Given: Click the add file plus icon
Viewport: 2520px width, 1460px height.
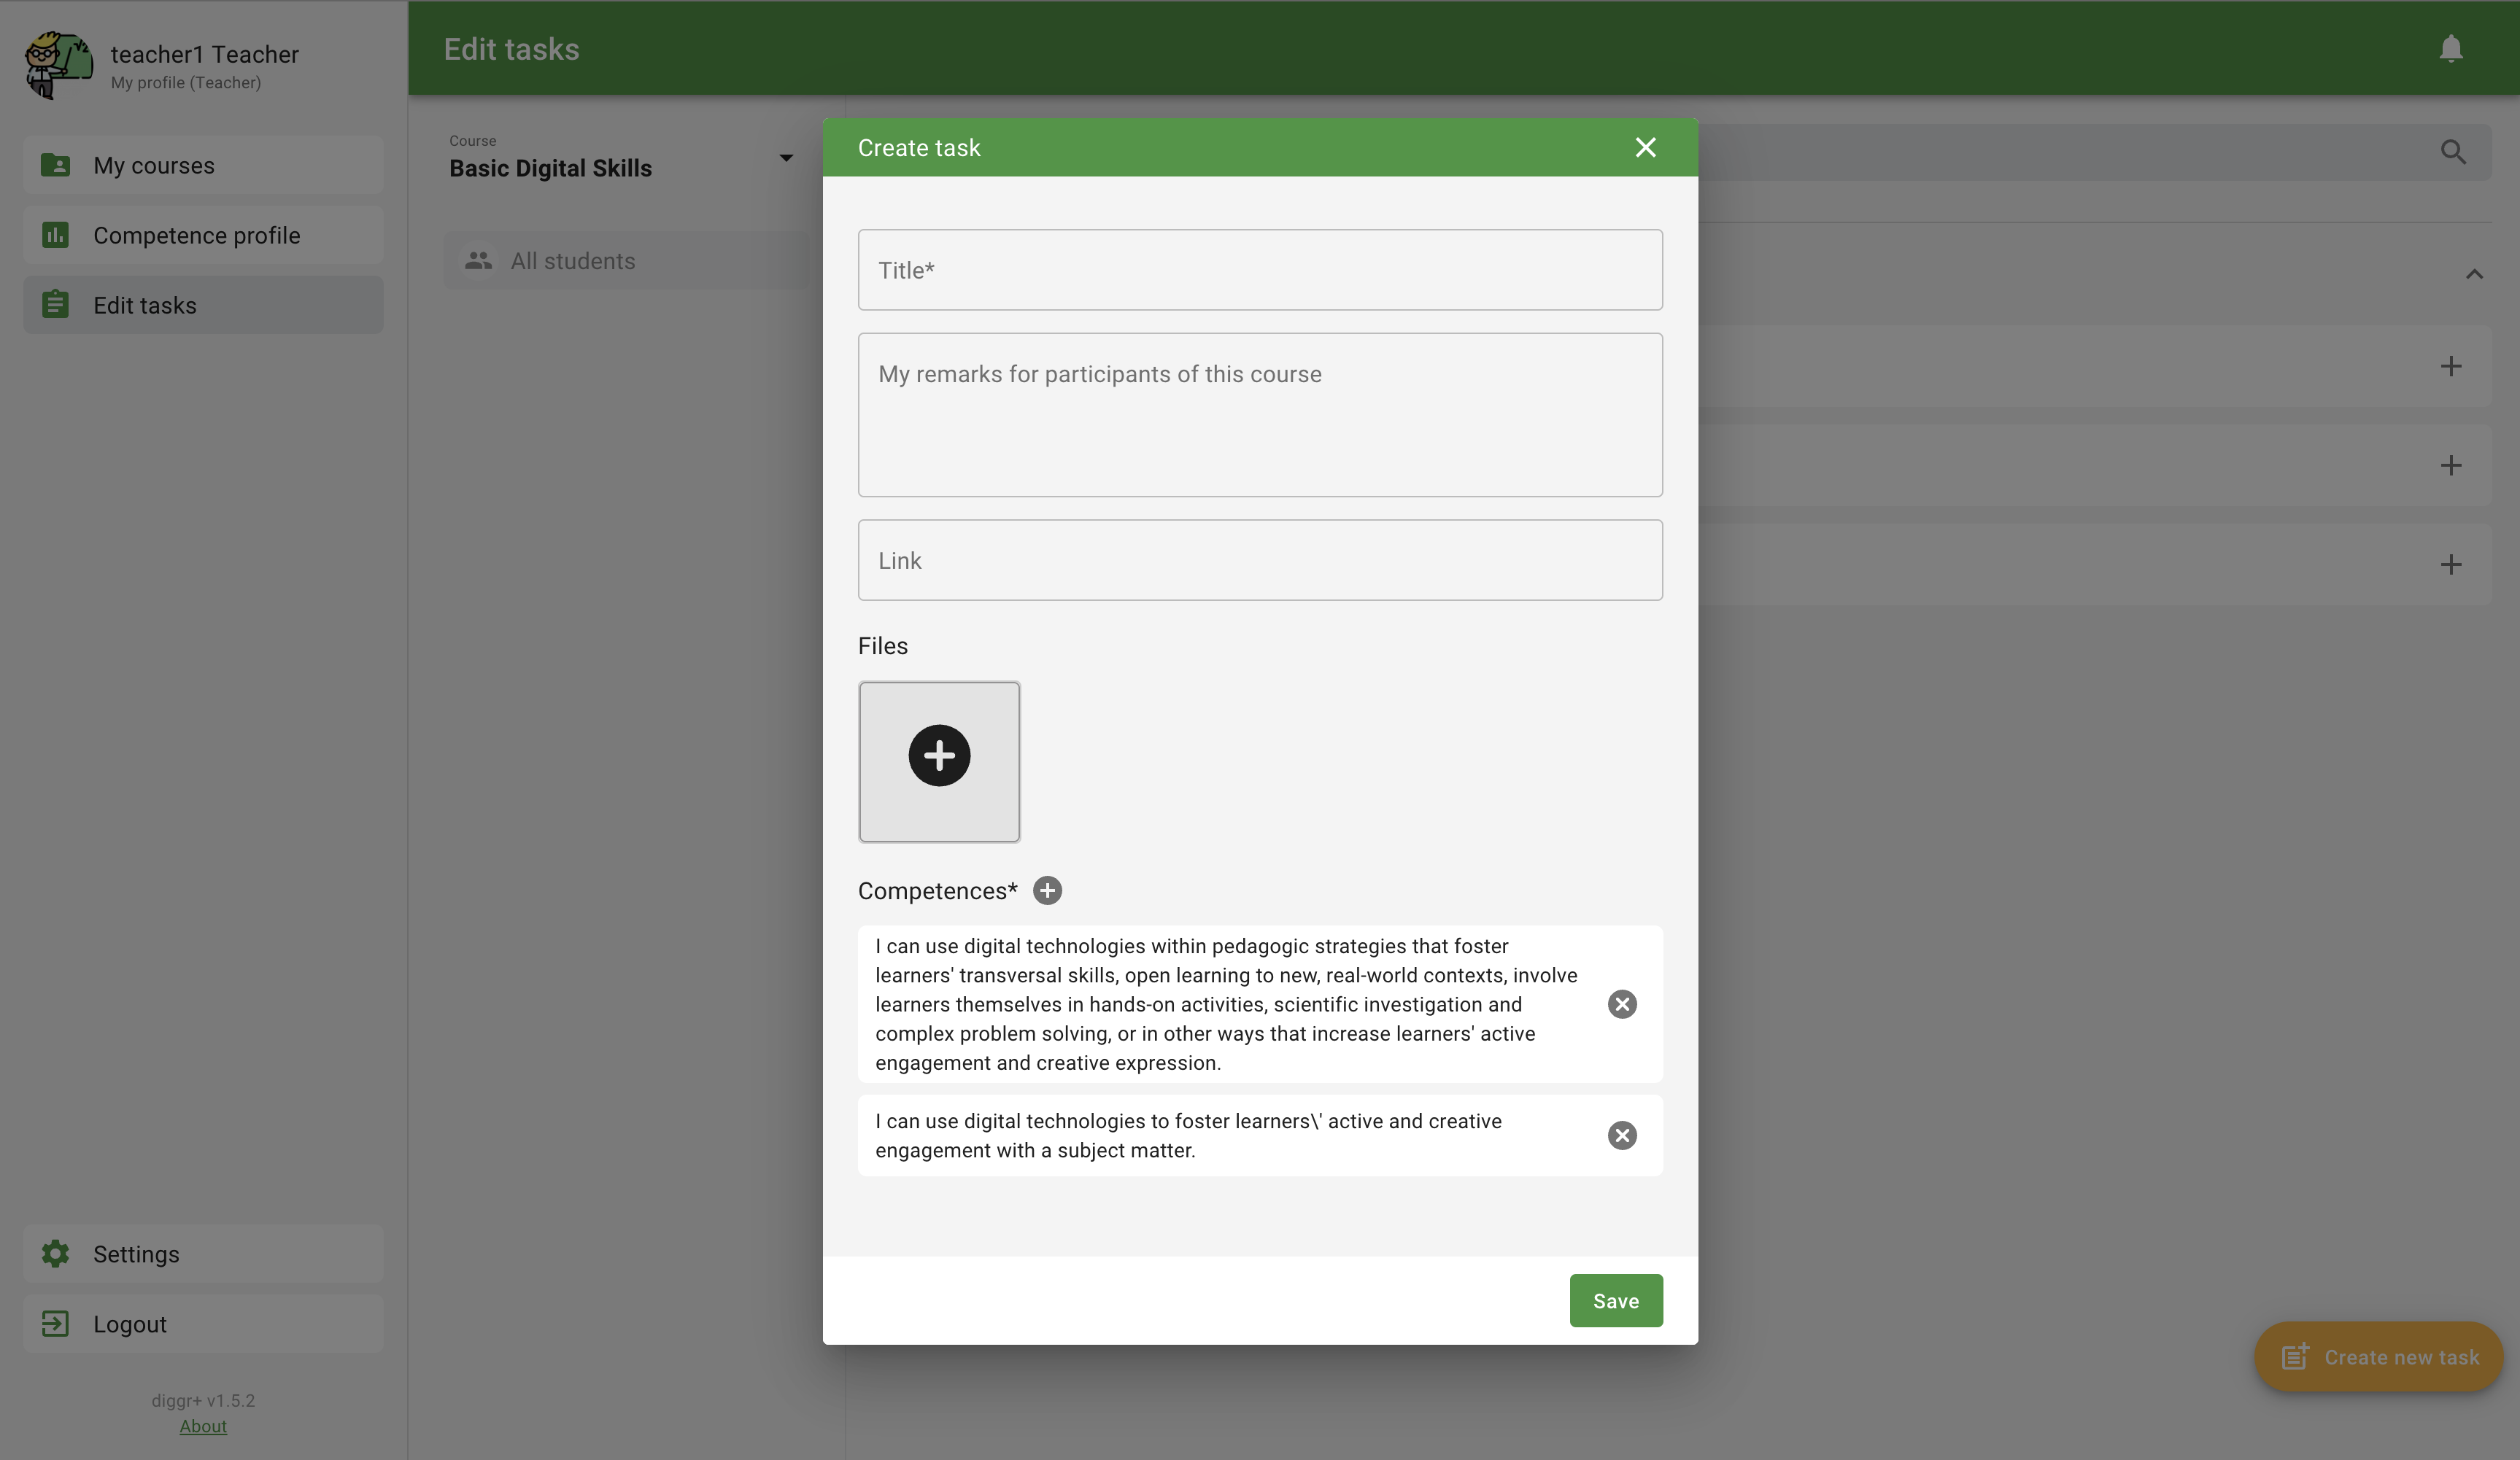Looking at the screenshot, I should point(938,756).
